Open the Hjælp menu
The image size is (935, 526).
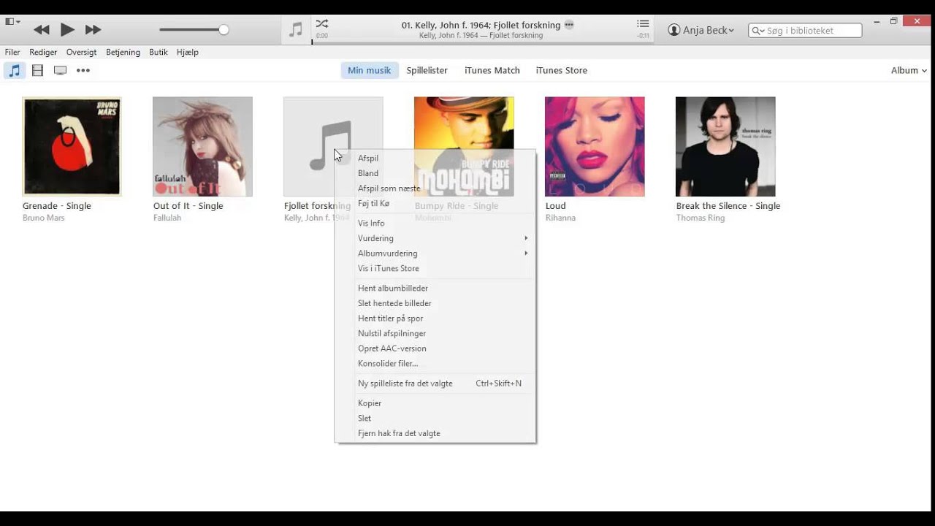tap(187, 53)
